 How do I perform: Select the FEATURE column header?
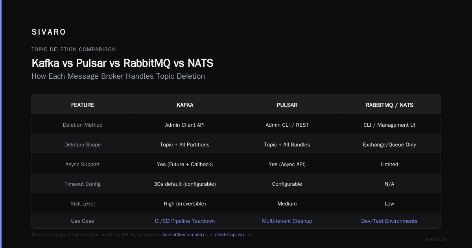point(83,105)
